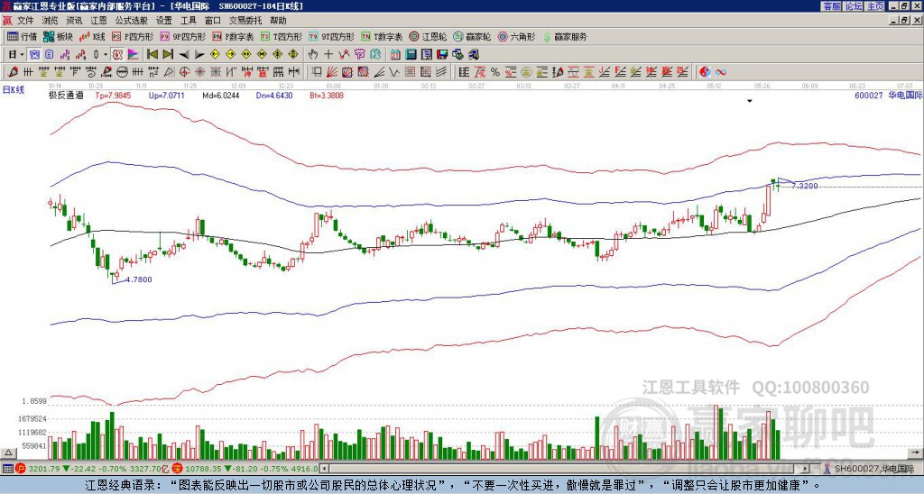Click the infinity wave icon
This screenshot has width=924, height=494.
[721, 72]
